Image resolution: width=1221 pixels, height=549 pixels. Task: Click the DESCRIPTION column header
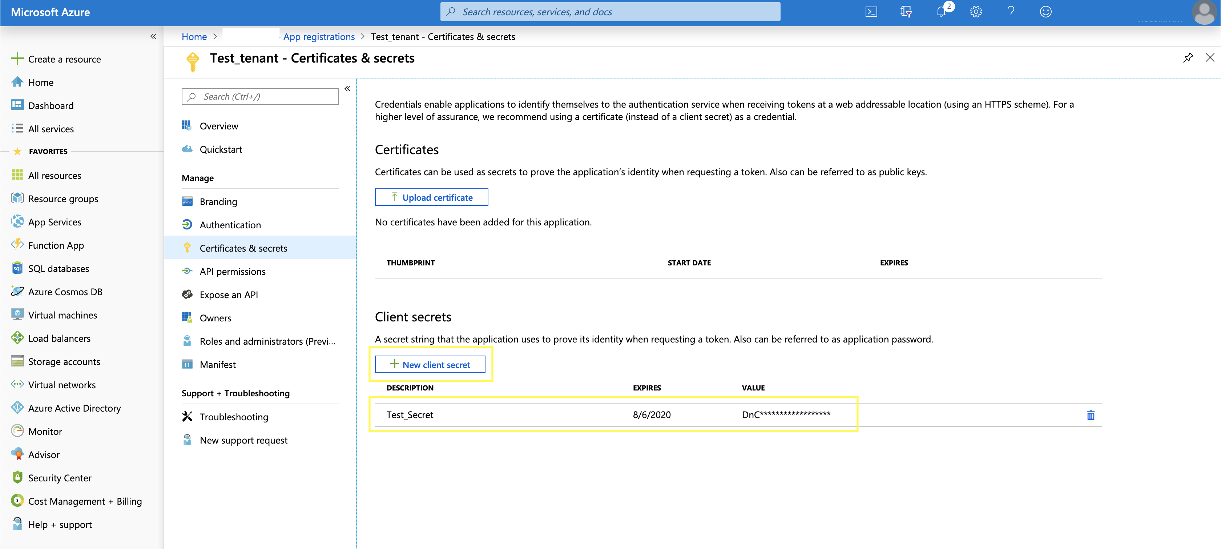coord(410,388)
